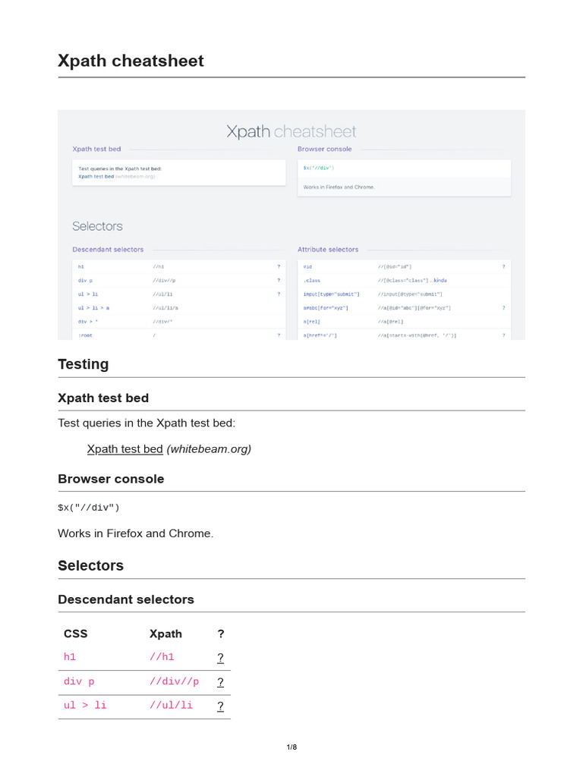Click the "Works in Firefox and Chrome." text
This screenshot has width=583, height=777.
[x=136, y=533]
